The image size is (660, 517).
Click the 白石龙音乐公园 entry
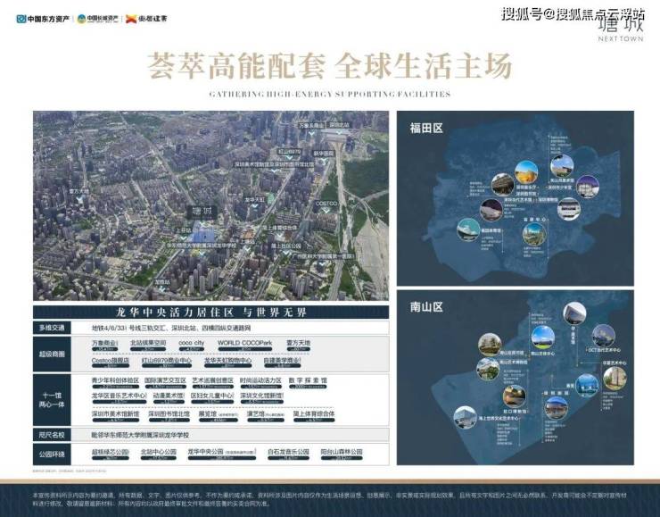point(288,454)
